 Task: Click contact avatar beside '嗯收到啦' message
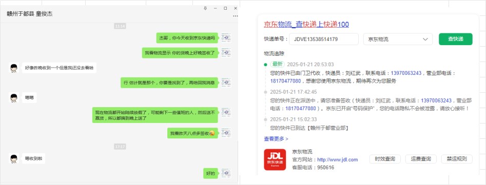coord(13,159)
